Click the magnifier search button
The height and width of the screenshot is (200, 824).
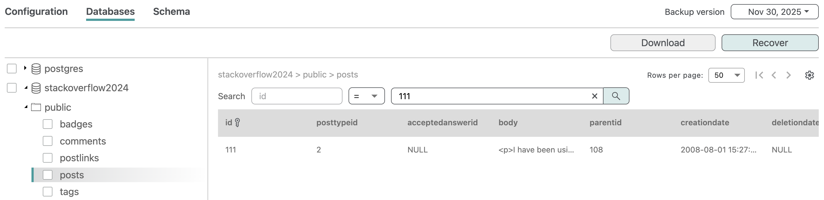[x=616, y=96]
